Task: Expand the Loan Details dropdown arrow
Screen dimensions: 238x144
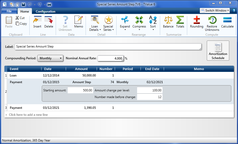Action: [x=100, y=30]
